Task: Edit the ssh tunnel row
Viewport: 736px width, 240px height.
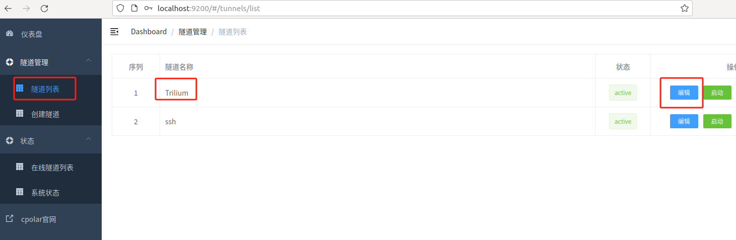Action: click(x=684, y=121)
